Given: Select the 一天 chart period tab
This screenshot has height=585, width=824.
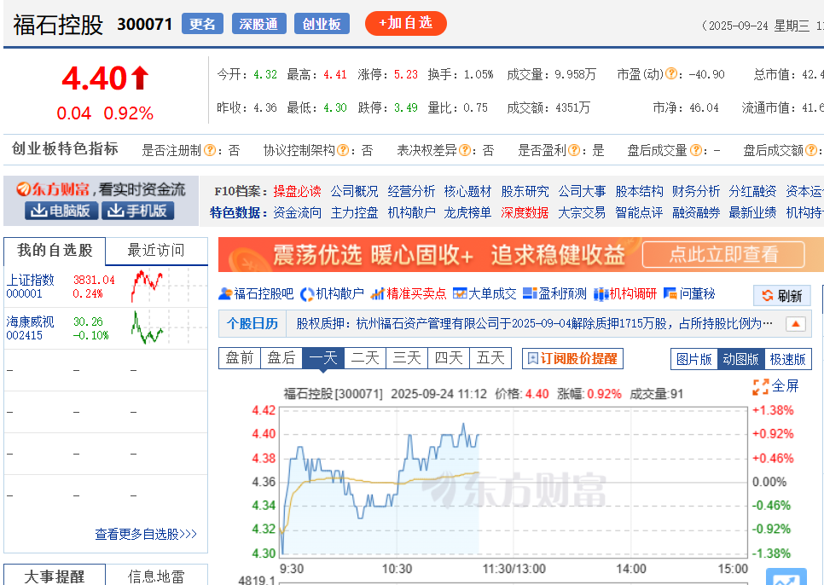Looking at the screenshot, I should pyautogui.click(x=323, y=358).
